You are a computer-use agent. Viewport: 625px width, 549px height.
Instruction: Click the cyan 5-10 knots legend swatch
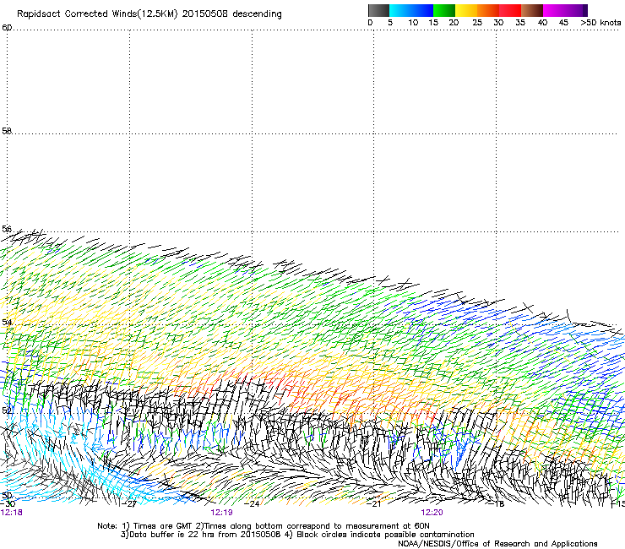400,10
